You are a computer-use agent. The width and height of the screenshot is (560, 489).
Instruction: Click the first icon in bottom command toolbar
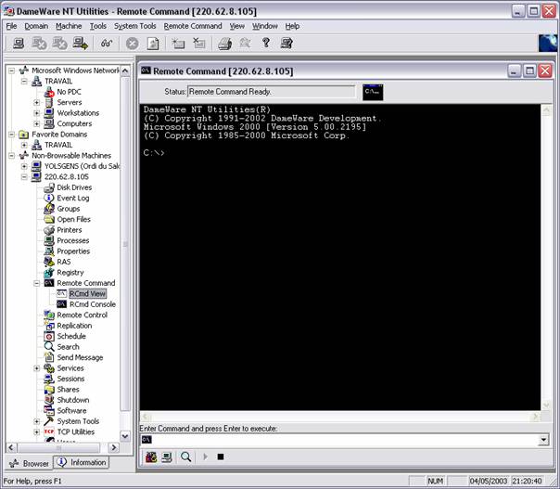click(x=151, y=457)
